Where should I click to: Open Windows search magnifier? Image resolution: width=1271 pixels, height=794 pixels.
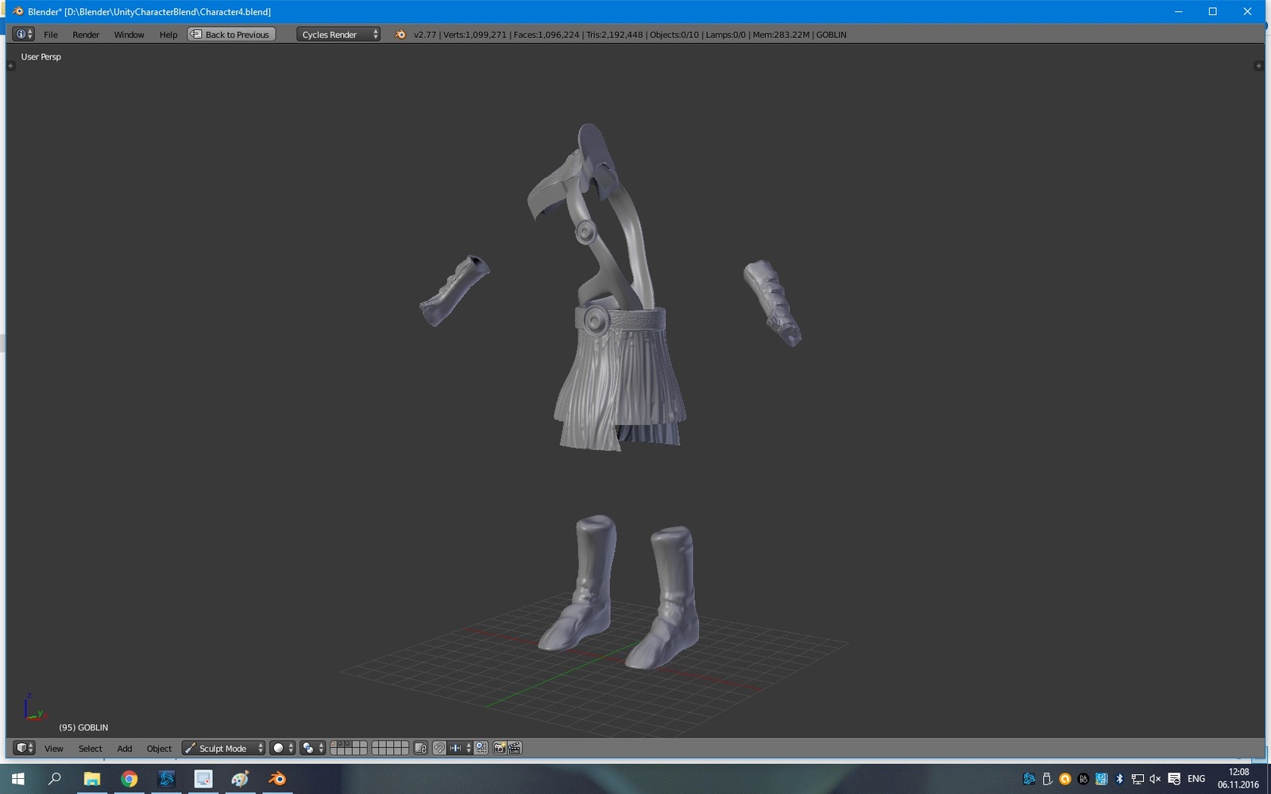(55, 779)
